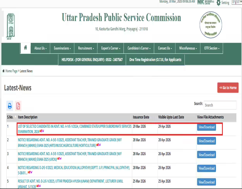Viewport: 242px width, 189px height.
Task: Open the Setting gear icon
Action: tap(218, 2)
